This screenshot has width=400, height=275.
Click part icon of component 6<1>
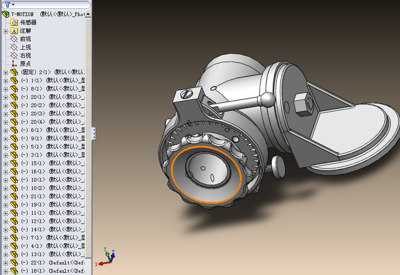coord(14,130)
